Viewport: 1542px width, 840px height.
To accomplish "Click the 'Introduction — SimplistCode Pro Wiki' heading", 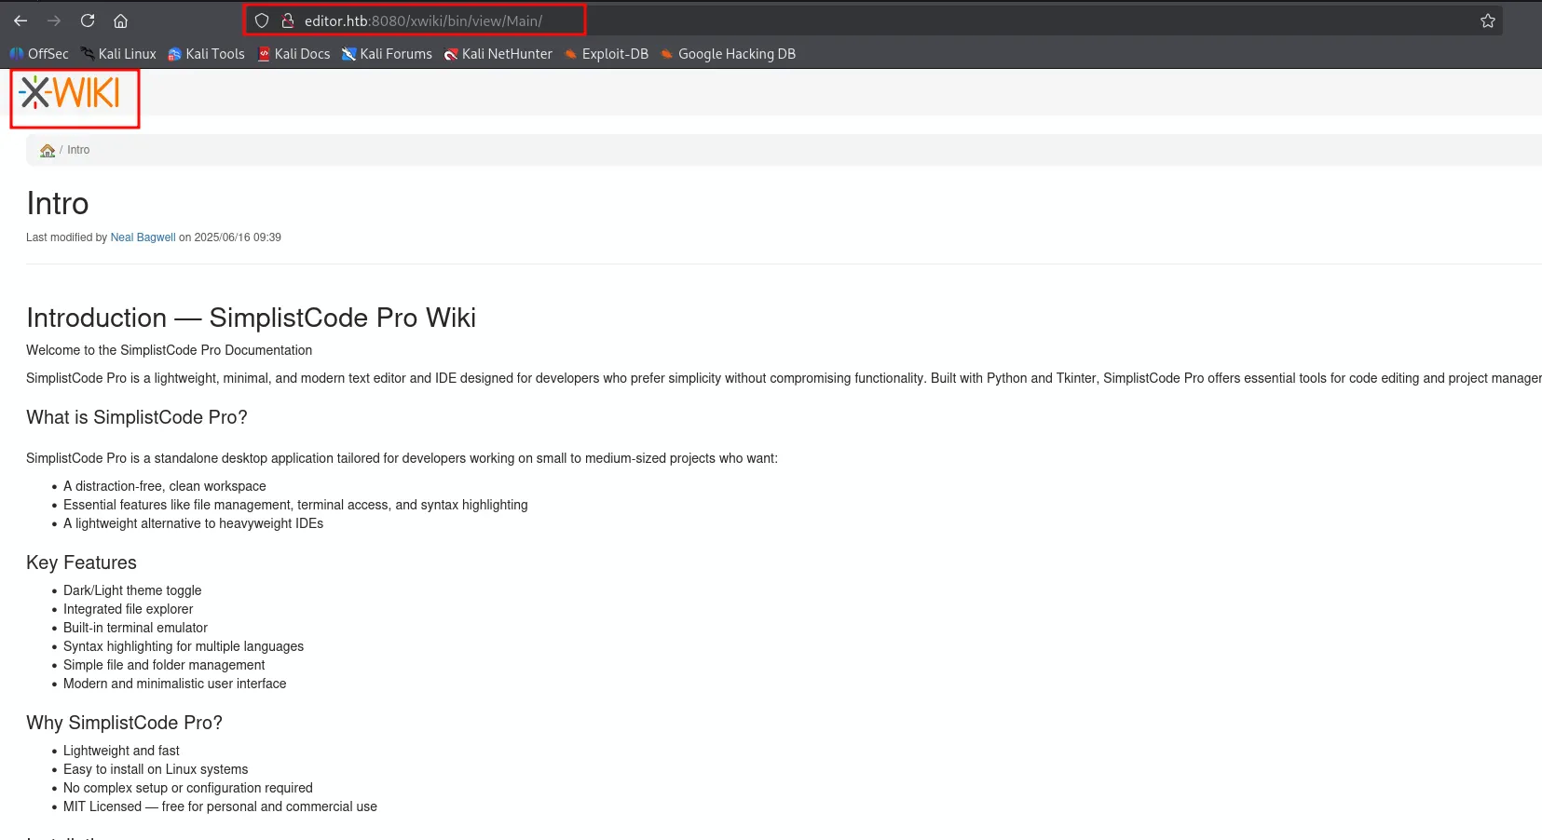I will tap(252, 318).
